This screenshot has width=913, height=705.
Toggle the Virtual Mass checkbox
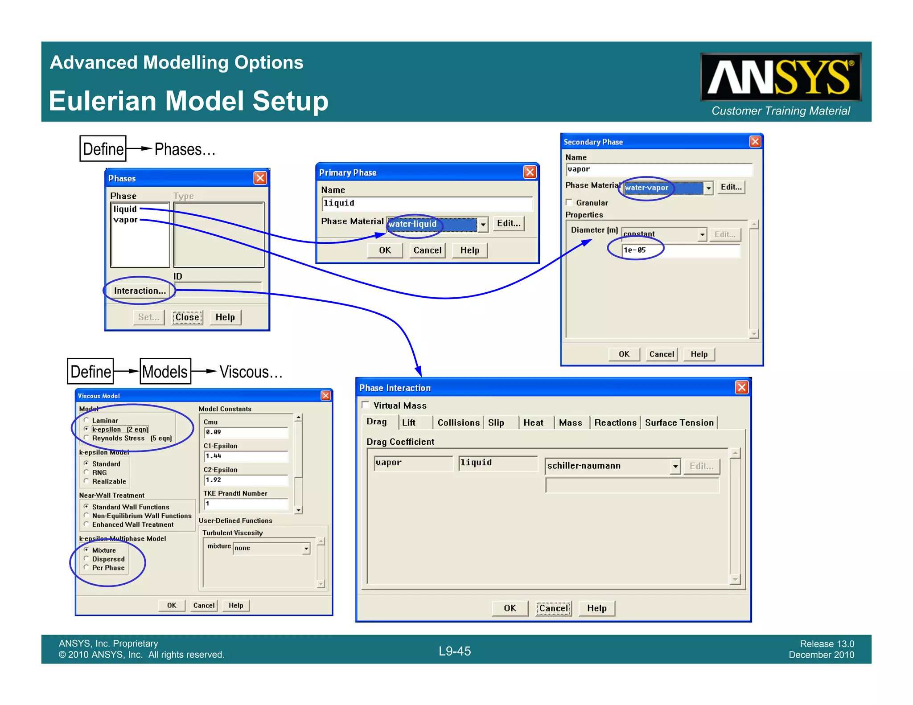(366, 405)
